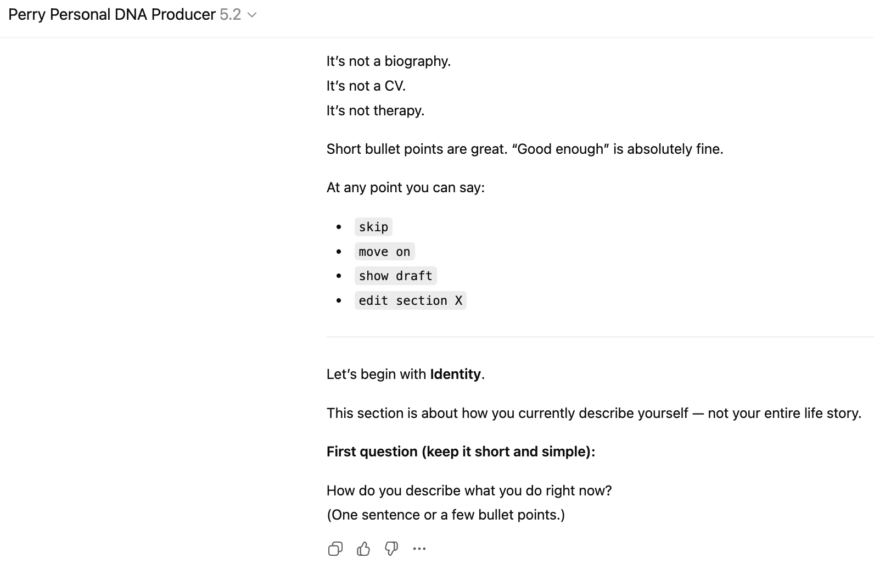Image resolution: width=874 pixels, height=569 pixels.
Task: Click the 'show draft' code chip
Action: tap(395, 276)
